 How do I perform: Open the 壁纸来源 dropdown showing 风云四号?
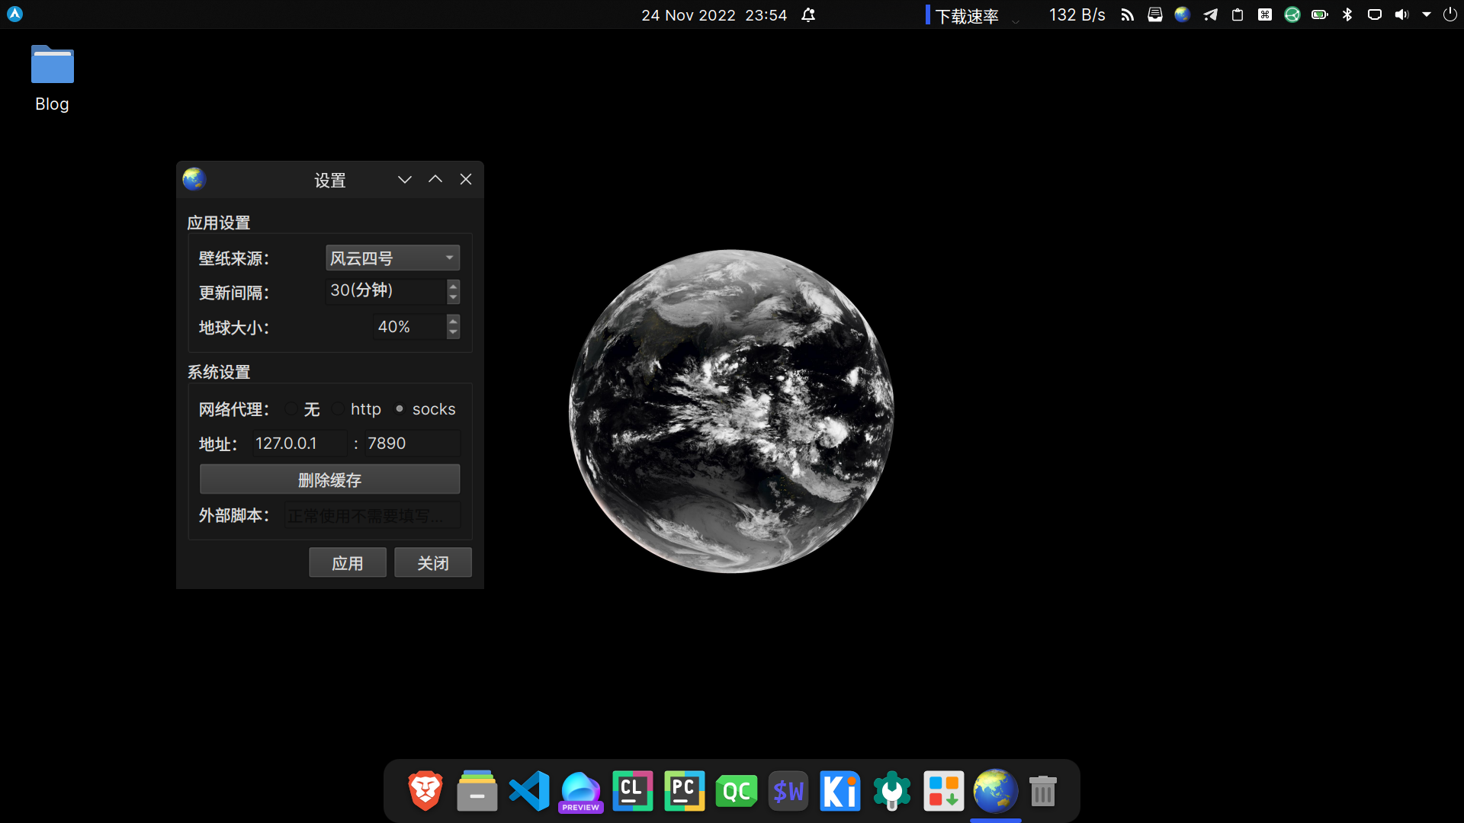pos(392,258)
